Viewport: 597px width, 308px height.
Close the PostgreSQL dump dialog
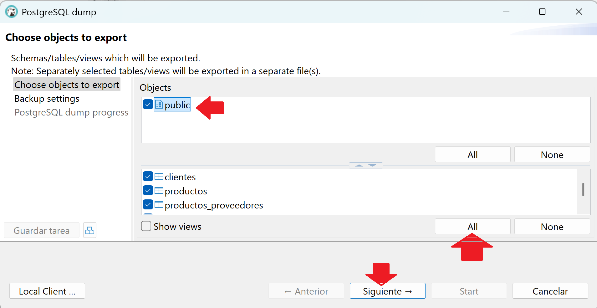point(579,12)
